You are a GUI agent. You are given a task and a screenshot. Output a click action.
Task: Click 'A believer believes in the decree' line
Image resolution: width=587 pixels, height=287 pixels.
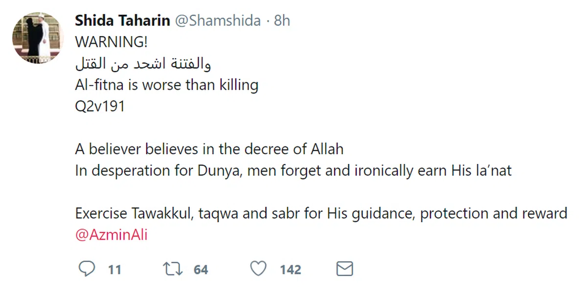(209, 149)
